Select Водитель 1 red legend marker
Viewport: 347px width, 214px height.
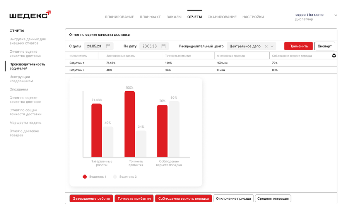pos(84,177)
